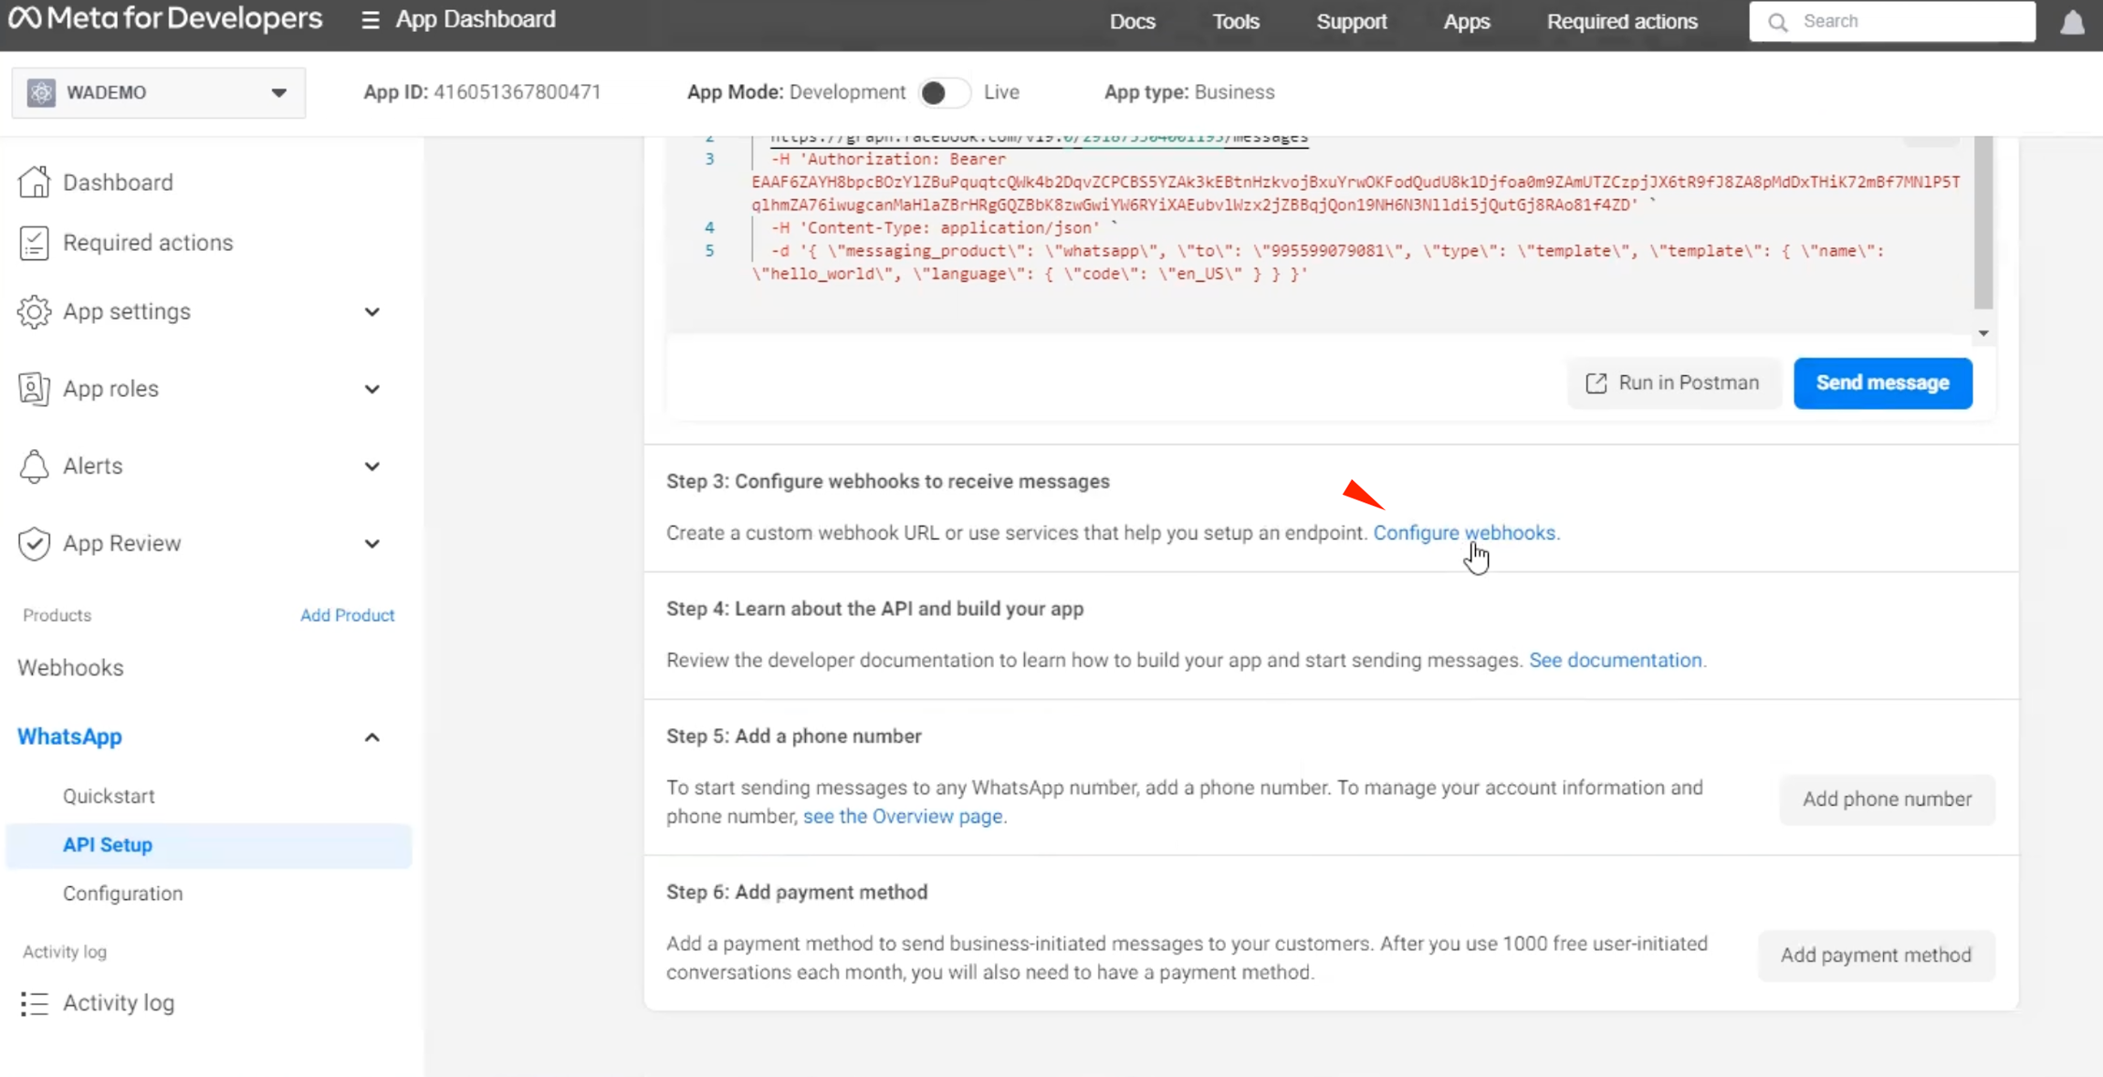This screenshot has height=1077, width=2103.
Task: Click the Activity log list icon
Action: [34, 1003]
